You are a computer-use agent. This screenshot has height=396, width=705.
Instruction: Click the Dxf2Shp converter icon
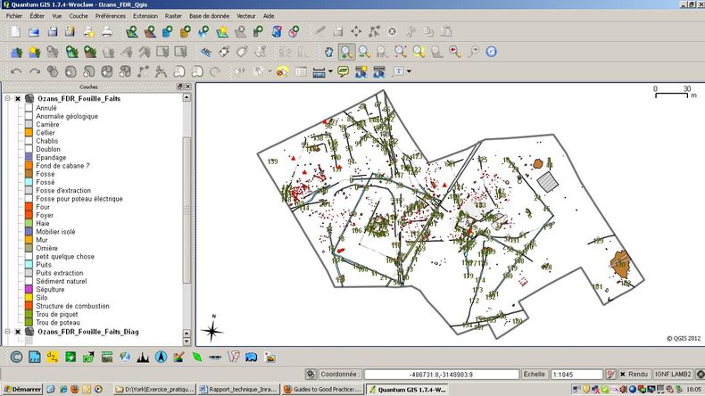tap(52, 358)
